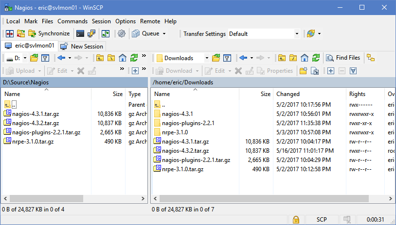Click remote panel filter icon
Screen dimensions: 396x225
[227, 58]
